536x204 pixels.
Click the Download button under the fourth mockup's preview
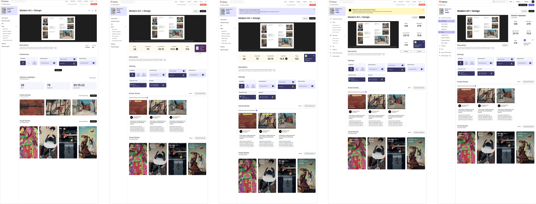coord(406,51)
